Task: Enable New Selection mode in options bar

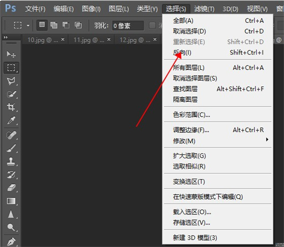Action: click(42, 25)
